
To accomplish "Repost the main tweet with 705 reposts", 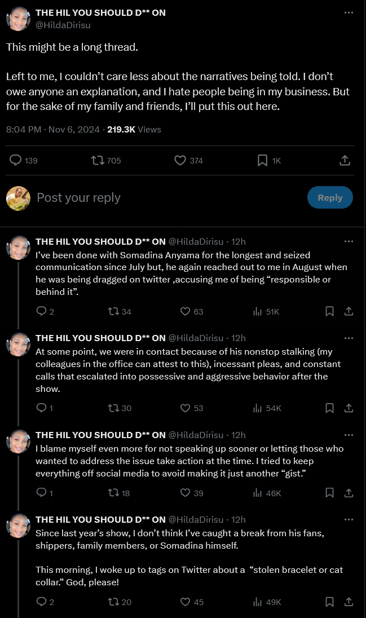I will click(98, 161).
